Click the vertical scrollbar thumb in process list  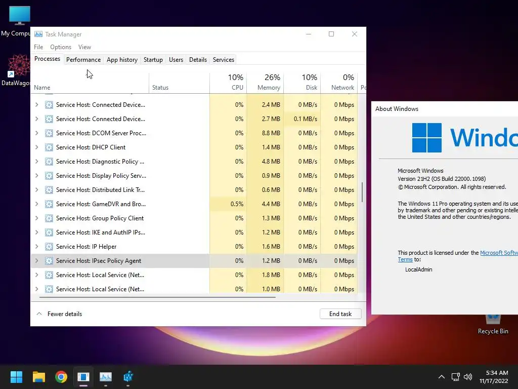coord(362,192)
